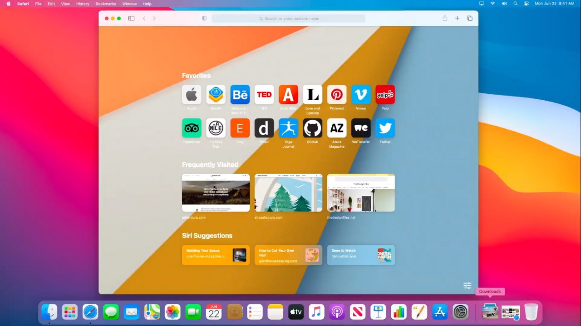Open FaceTime from the Dock
Viewport: 581px width, 326px height.
coord(193,311)
